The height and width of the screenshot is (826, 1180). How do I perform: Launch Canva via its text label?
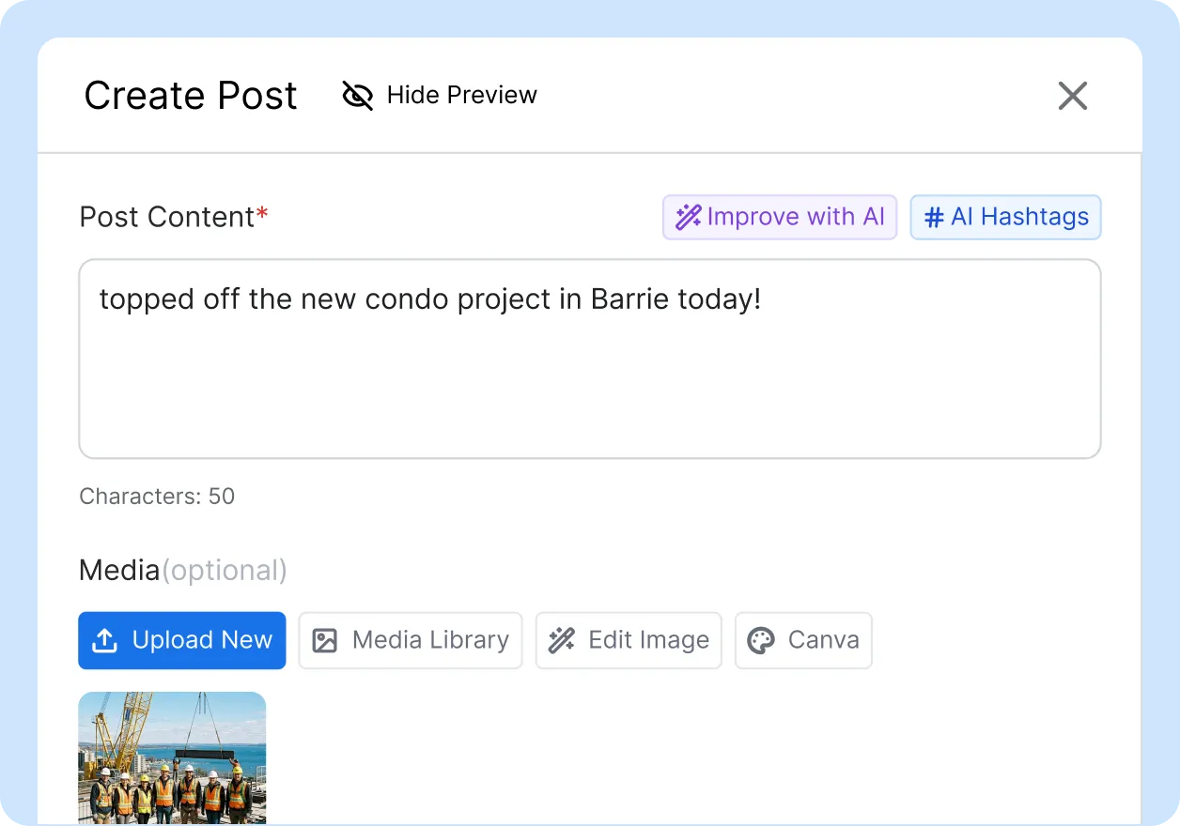click(x=823, y=640)
